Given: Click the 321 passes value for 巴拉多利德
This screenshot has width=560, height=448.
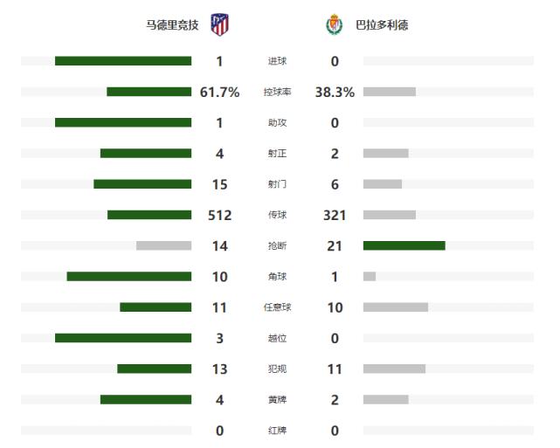Looking at the screenshot, I should click(x=335, y=215).
